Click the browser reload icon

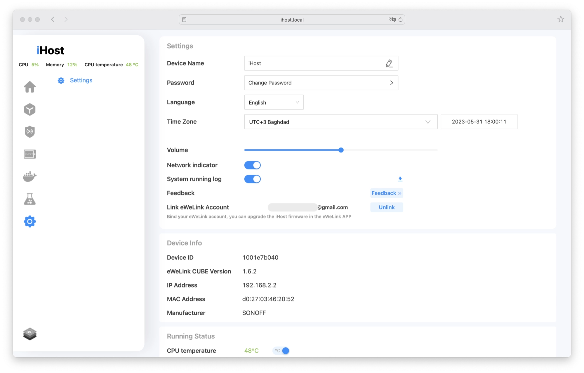401,20
